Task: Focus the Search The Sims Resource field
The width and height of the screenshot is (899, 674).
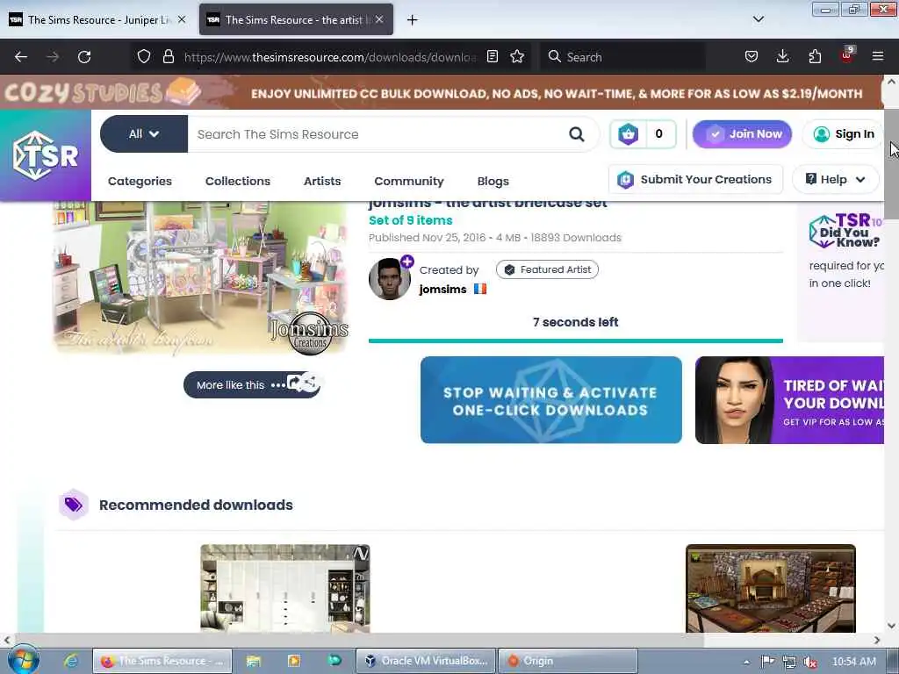Action: click(x=378, y=134)
